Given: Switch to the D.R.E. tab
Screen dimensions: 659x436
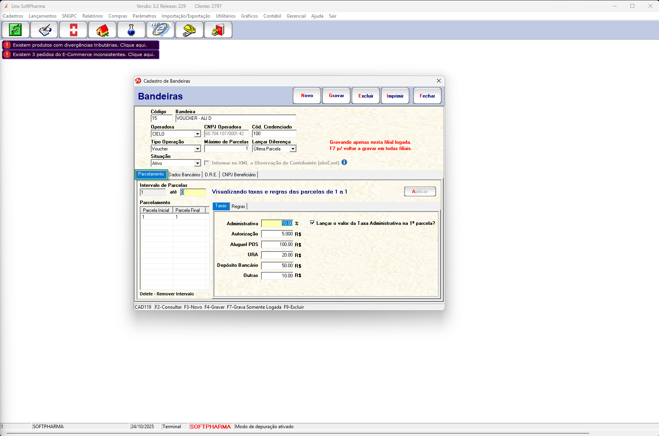Looking at the screenshot, I should [211, 175].
